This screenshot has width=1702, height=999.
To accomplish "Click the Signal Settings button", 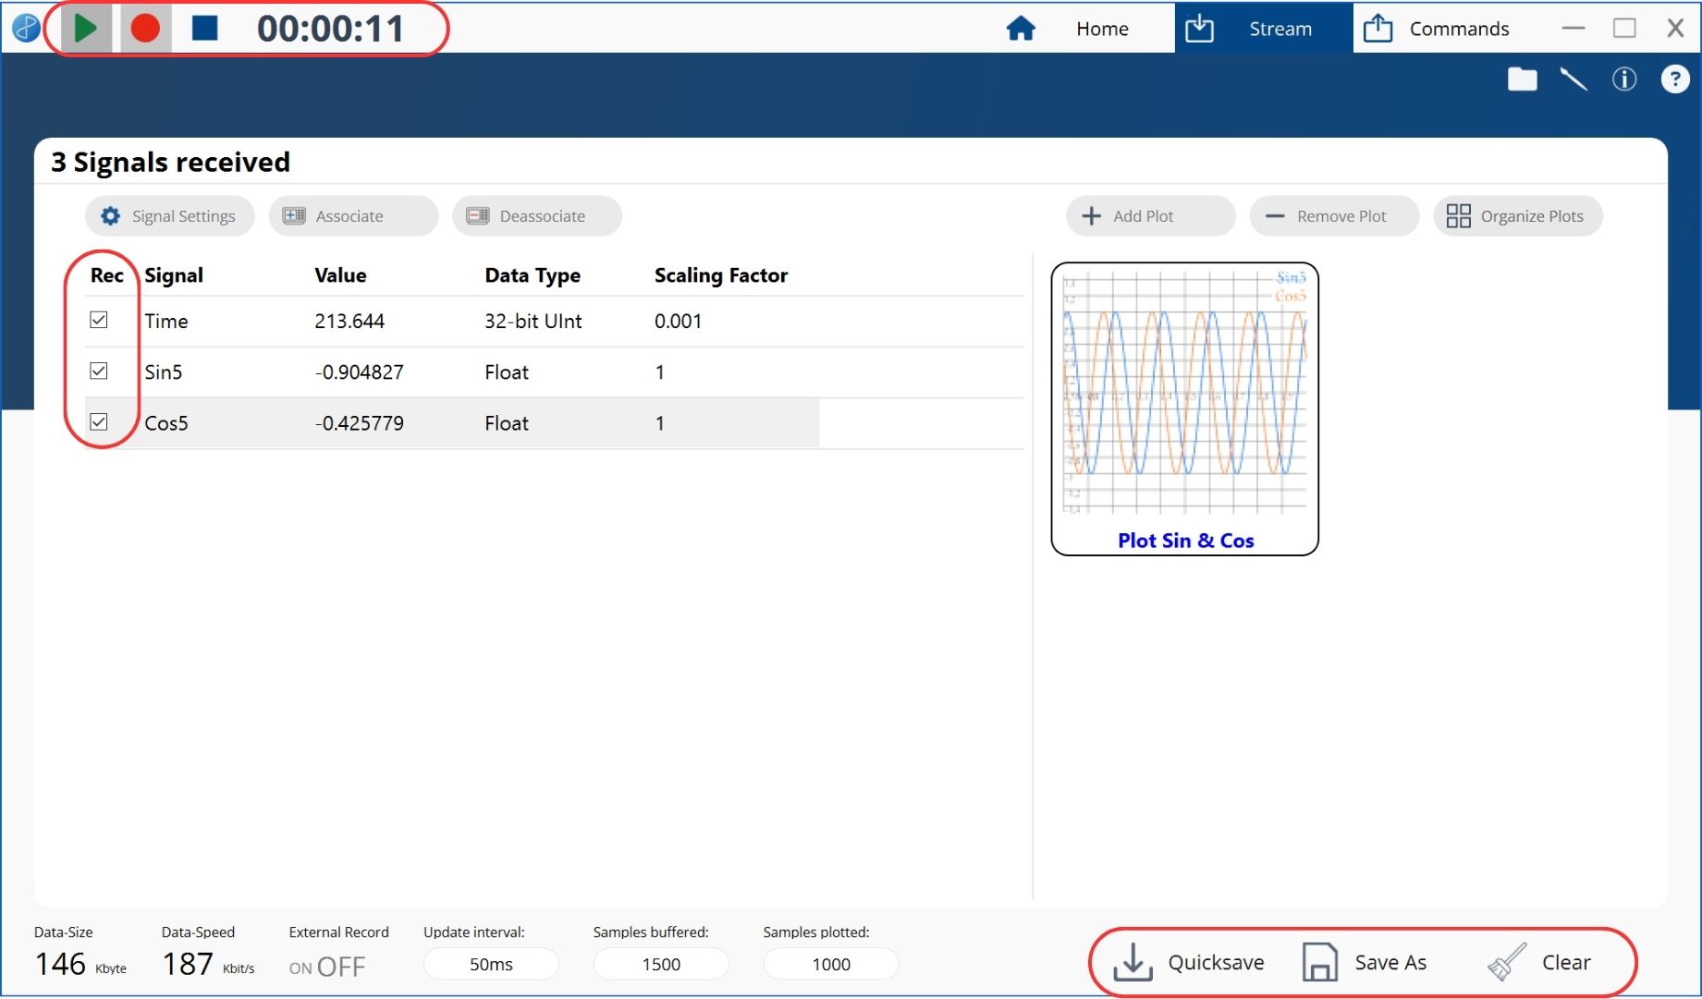I will click(169, 216).
